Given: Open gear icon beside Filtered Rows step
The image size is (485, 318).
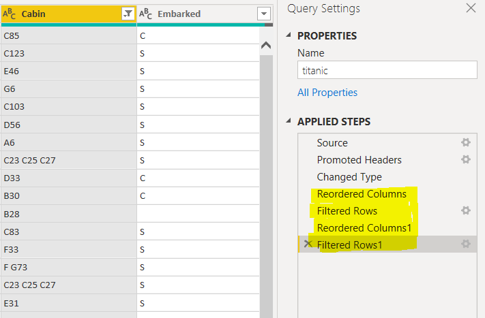Looking at the screenshot, I should point(466,210).
